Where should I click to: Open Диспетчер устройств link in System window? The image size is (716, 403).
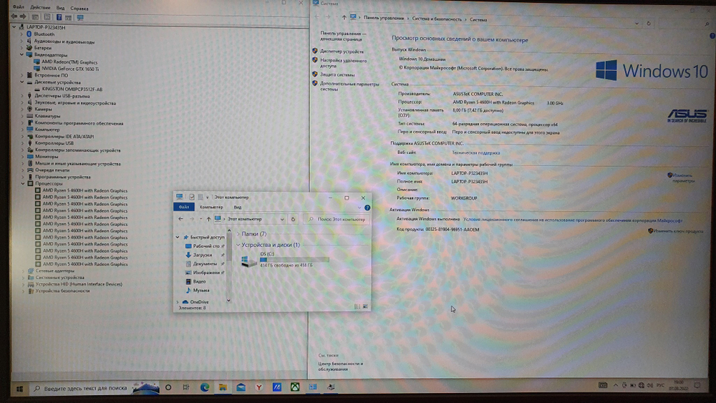tap(342, 52)
